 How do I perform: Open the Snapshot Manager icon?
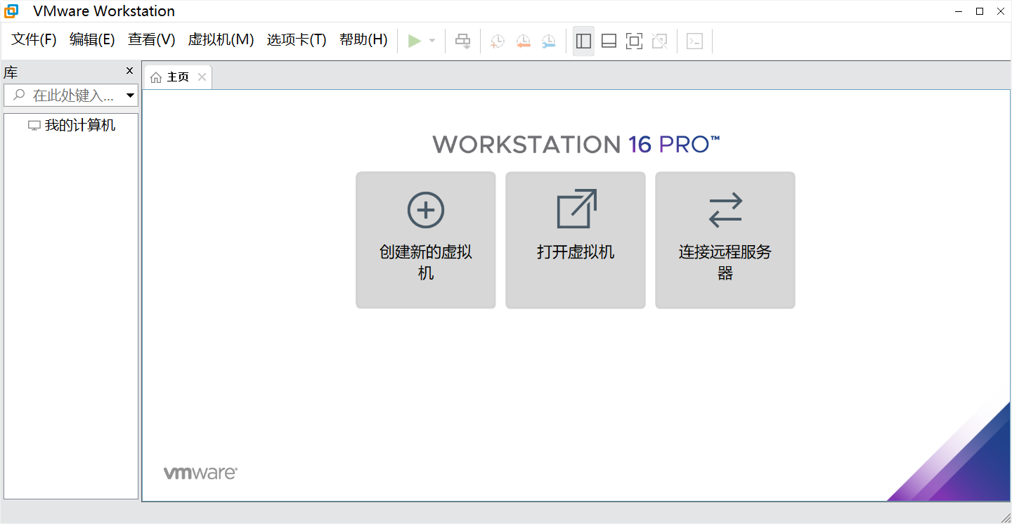coord(549,40)
